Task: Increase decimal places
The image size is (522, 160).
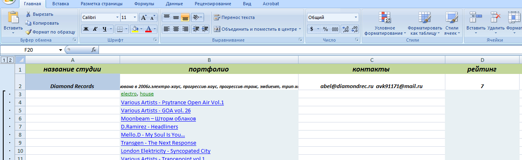Action: [x=345, y=29]
